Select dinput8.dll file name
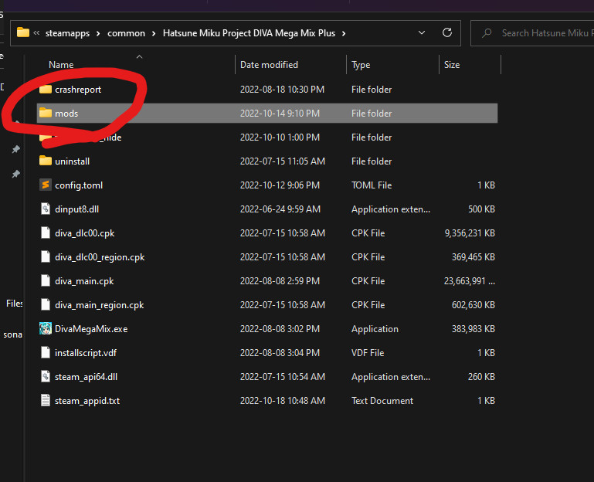This screenshot has height=482, width=594. tap(77, 209)
